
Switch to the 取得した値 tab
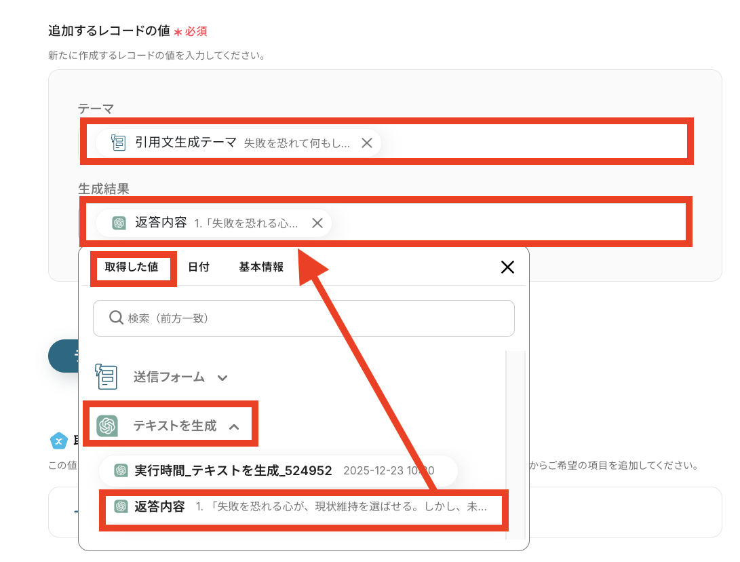pos(132,267)
